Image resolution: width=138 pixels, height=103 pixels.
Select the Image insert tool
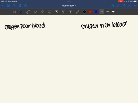coord(64,12)
